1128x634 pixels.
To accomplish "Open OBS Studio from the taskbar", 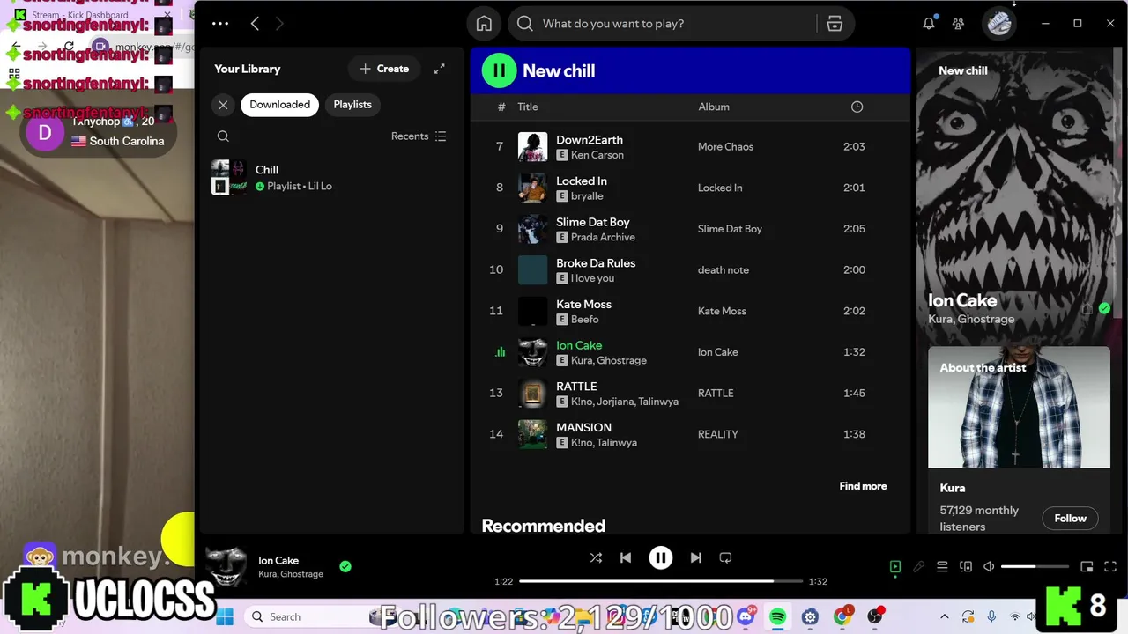I will pos(876,616).
